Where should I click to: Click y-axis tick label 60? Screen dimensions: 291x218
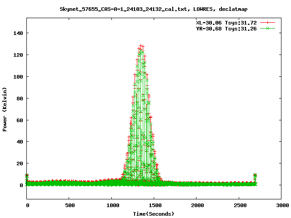tap(20, 120)
